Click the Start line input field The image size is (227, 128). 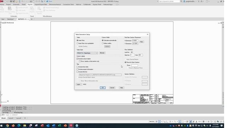tap(132, 55)
